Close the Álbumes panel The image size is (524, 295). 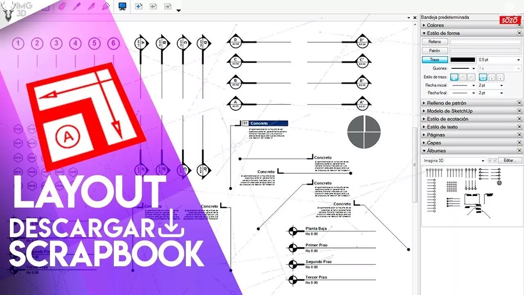coord(519,151)
